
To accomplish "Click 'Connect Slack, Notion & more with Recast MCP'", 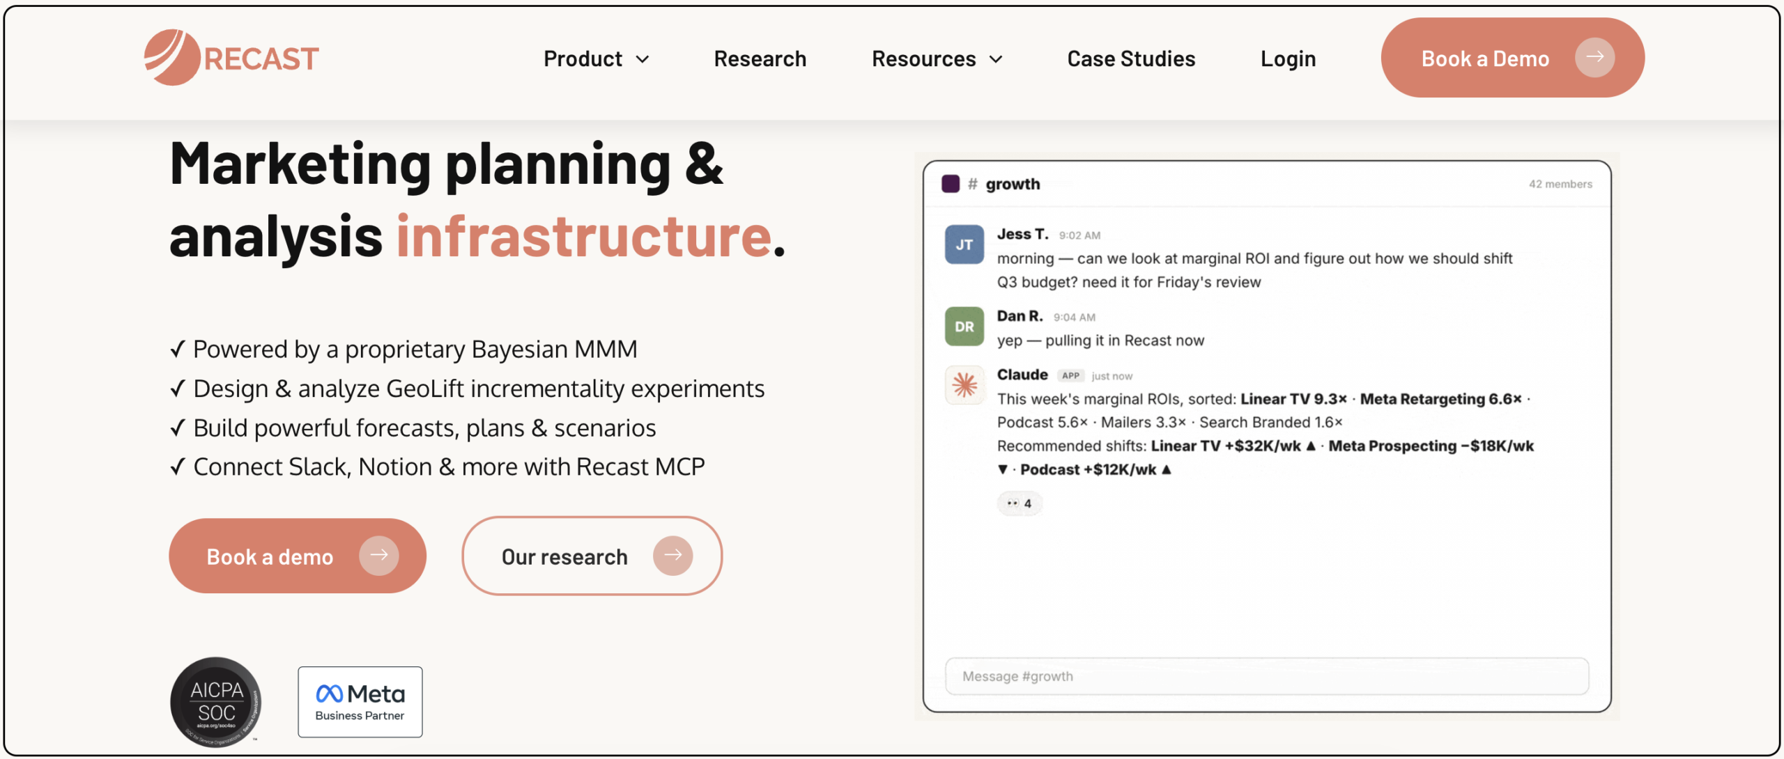I will (449, 467).
